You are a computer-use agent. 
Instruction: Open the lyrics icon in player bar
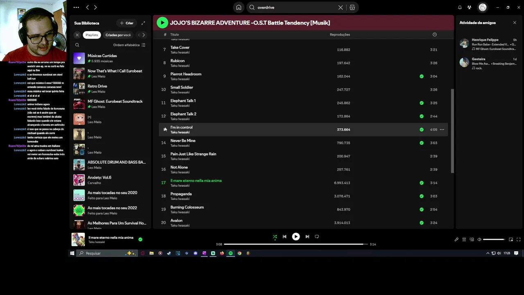coord(456,239)
